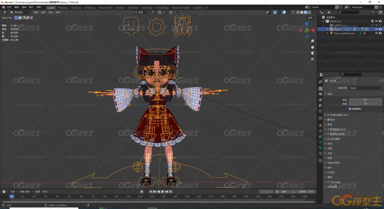The image size is (384, 209).
Task: Enable the Freestyle checkbox
Action: tap(328, 182)
